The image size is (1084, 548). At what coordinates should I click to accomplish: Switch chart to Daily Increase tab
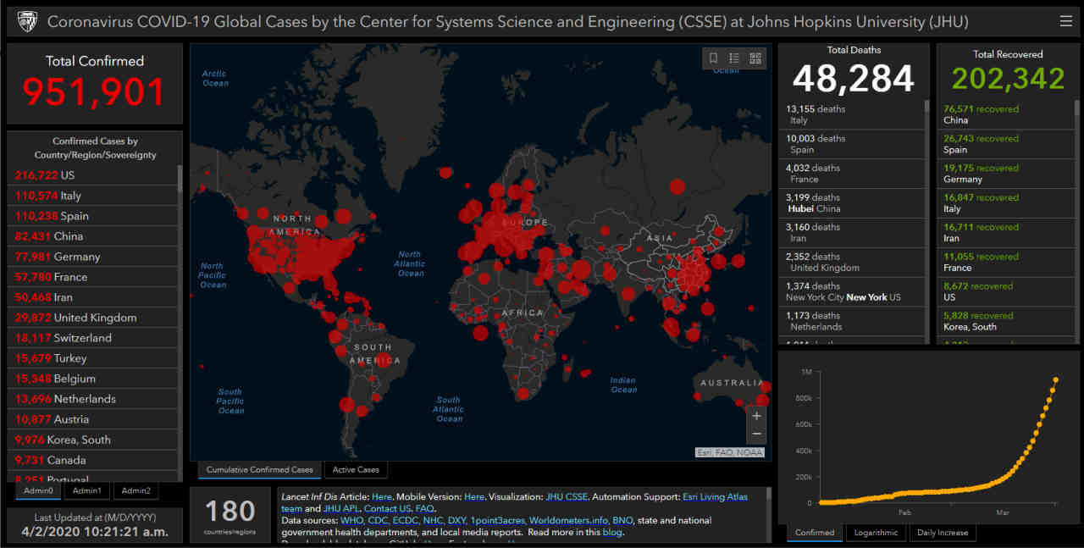pos(943,533)
